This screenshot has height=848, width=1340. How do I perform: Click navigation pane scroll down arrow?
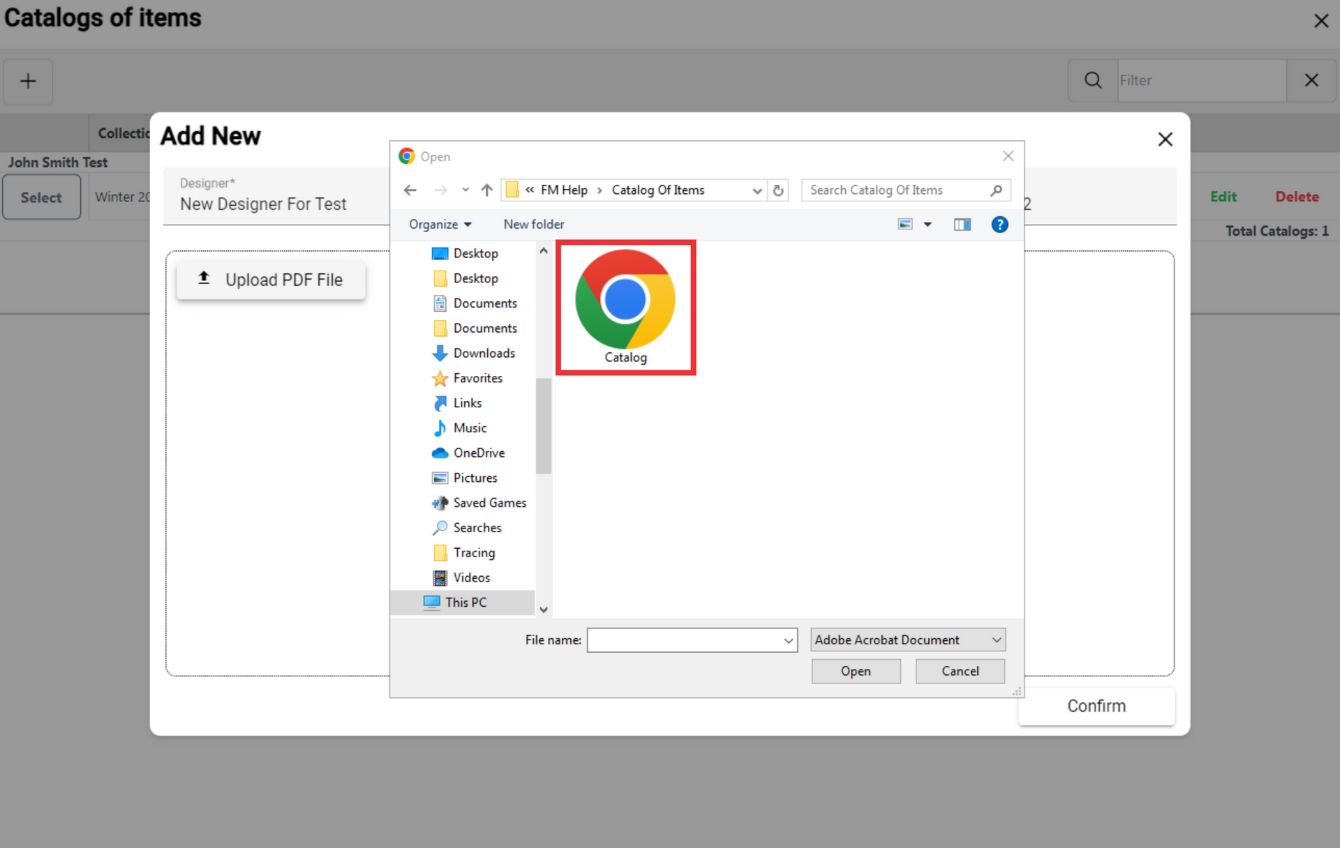(x=544, y=609)
